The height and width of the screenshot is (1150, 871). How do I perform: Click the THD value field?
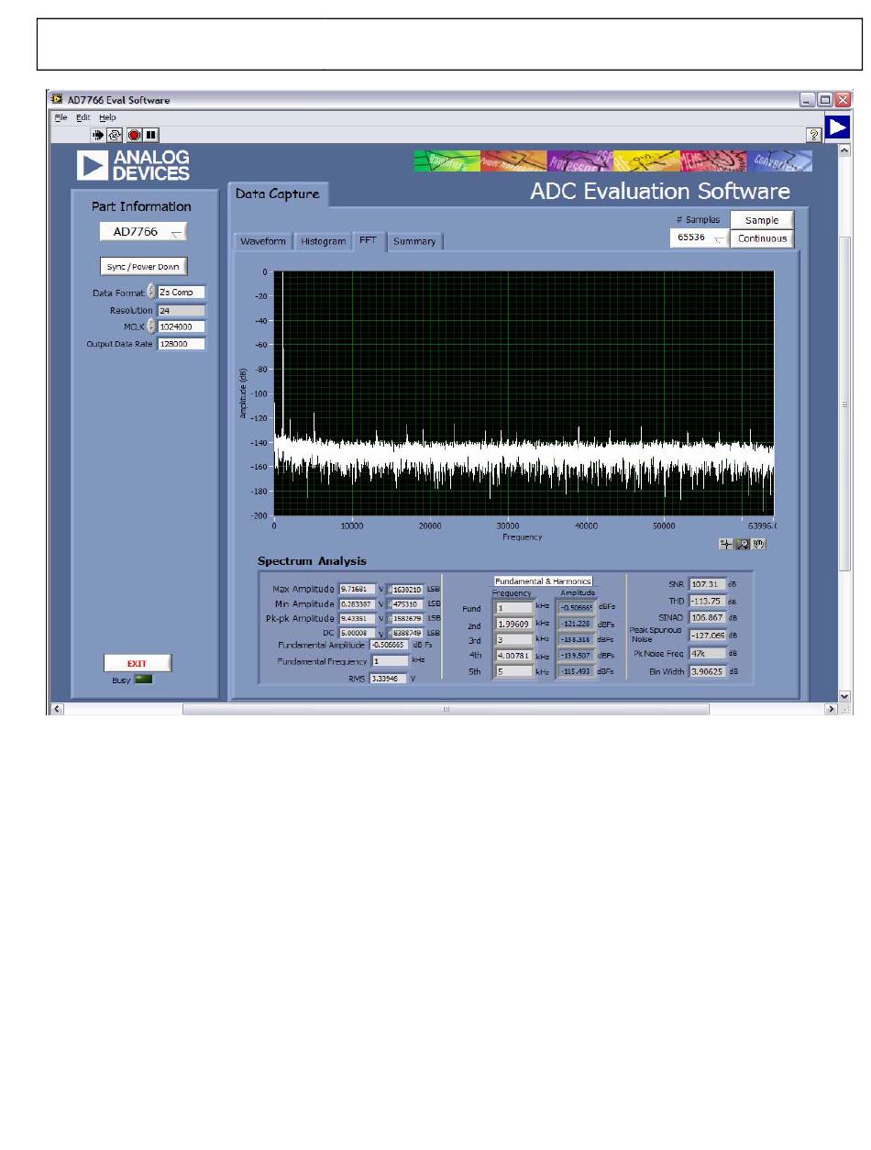708,601
